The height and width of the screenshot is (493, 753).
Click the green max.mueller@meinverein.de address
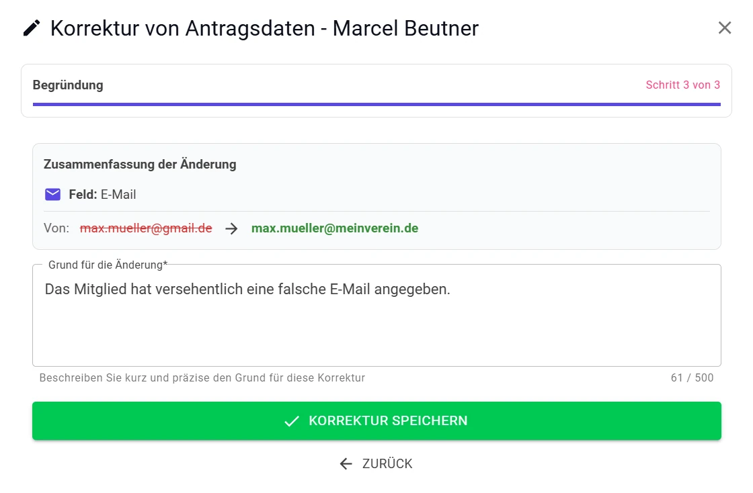pyautogui.click(x=335, y=228)
